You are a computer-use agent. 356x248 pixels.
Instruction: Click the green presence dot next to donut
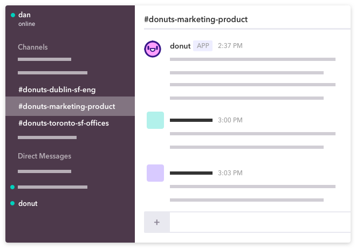[12, 203]
